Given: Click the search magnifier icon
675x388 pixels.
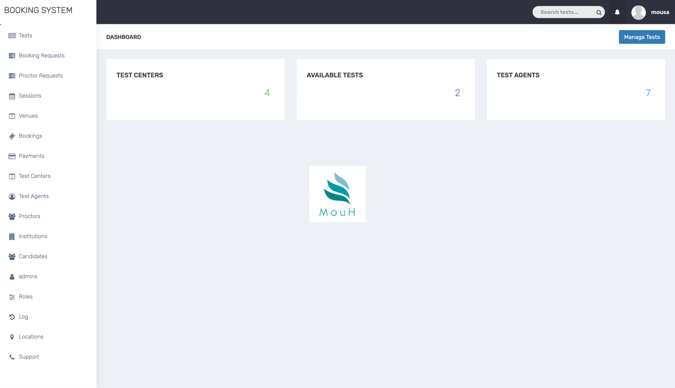Looking at the screenshot, I should 599,13.
